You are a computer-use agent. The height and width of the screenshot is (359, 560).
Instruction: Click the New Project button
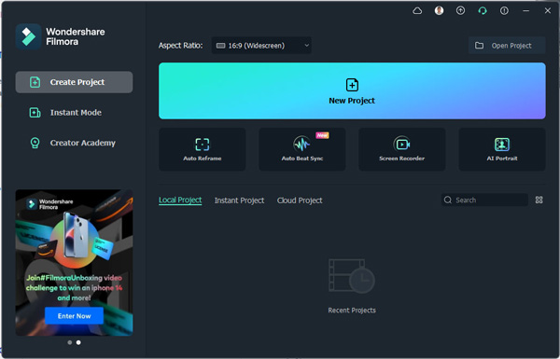352,91
